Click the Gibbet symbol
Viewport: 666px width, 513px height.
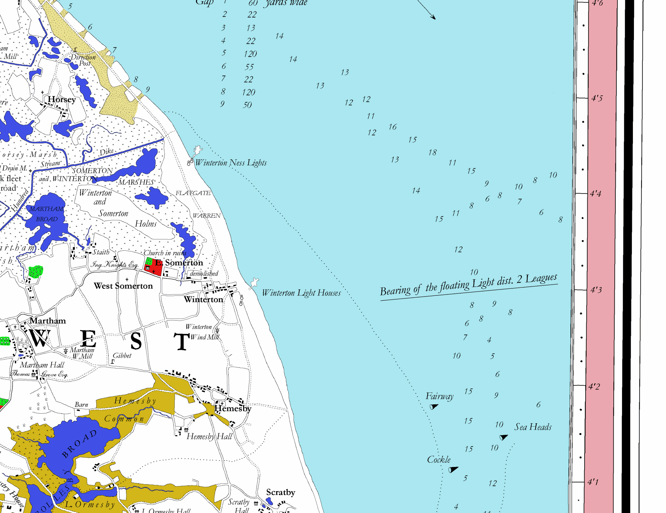click(x=113, y=361)
